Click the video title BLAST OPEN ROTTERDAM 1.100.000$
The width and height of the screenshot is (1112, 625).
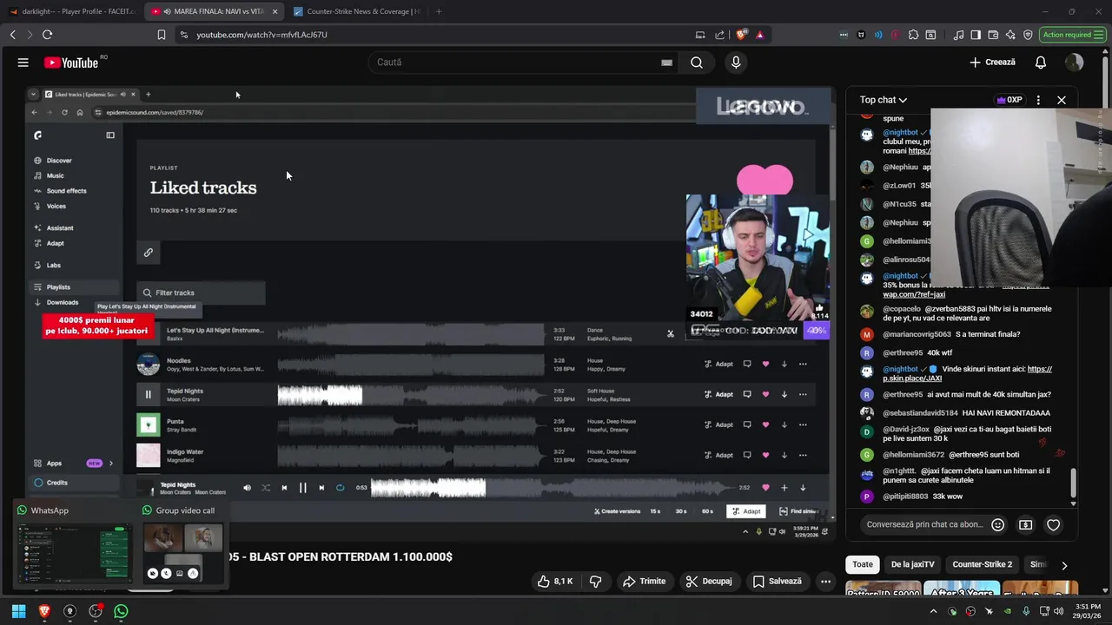pos(340,556)
